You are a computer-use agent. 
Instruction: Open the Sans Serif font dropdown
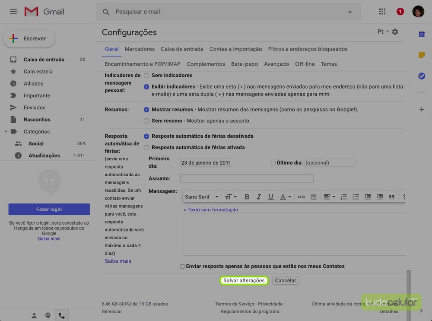201,197
